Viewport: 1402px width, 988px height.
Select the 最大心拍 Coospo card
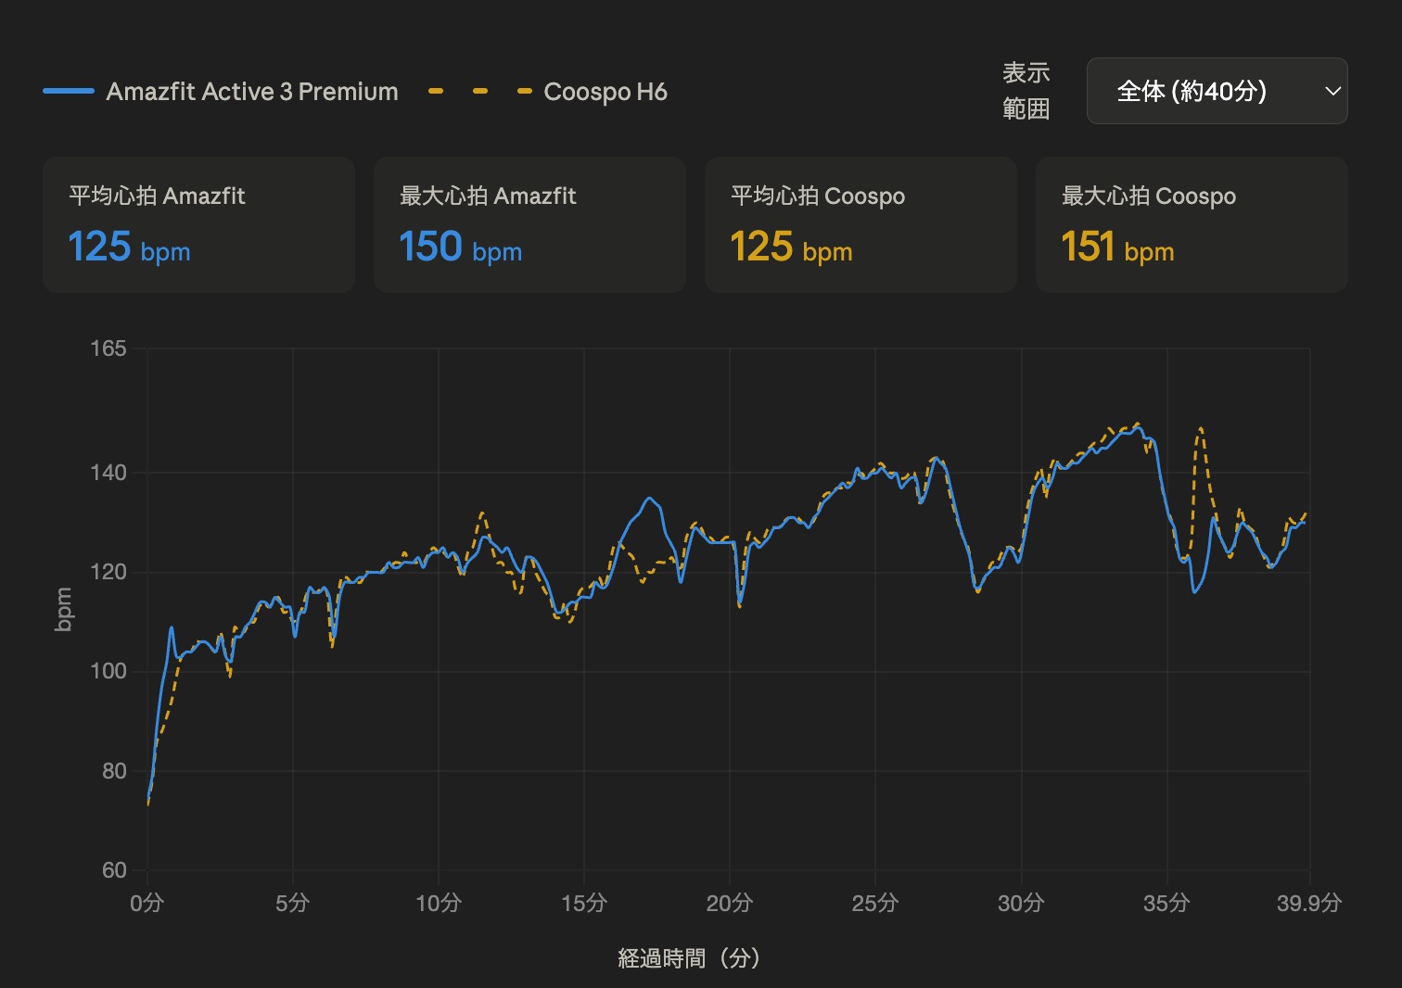(1192, 224)
